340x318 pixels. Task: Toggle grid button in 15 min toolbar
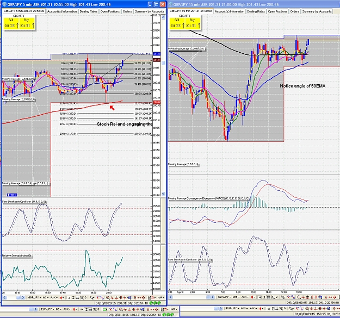tap(268, 297)
